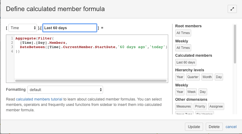
Task: Insert All Times under Root members
Action: 183,33
